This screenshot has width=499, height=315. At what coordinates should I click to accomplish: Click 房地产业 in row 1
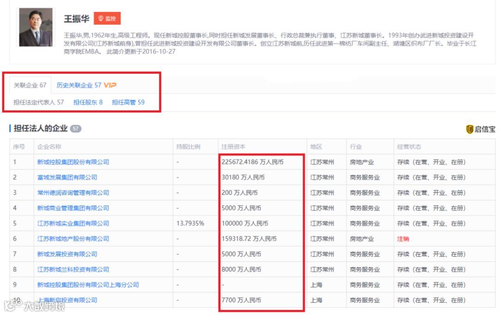click(x=362, y=162)
